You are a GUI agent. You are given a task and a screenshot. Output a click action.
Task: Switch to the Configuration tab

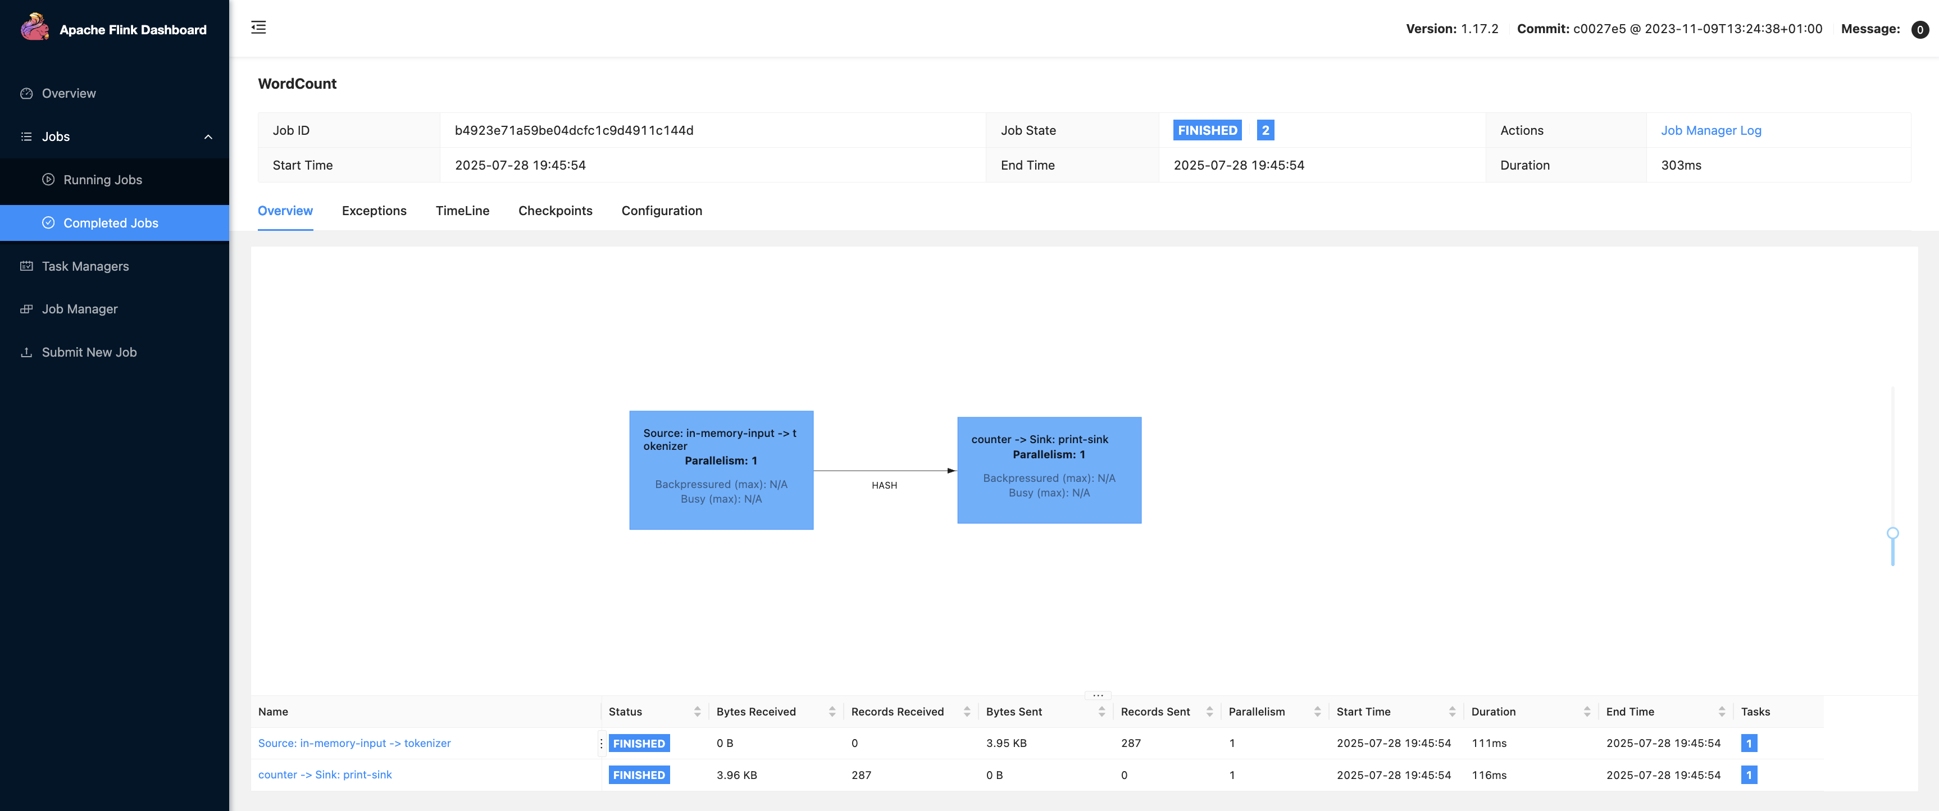coord(662,211)
